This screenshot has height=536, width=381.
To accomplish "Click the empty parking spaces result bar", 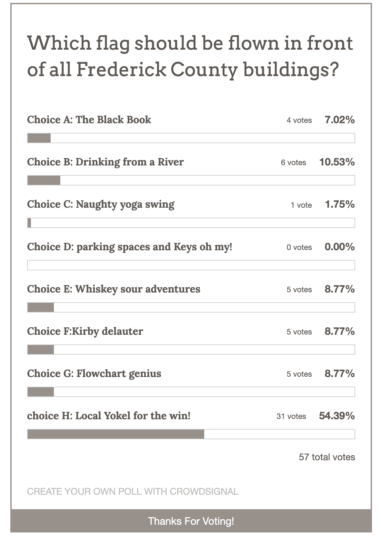I will coord(191,265).
